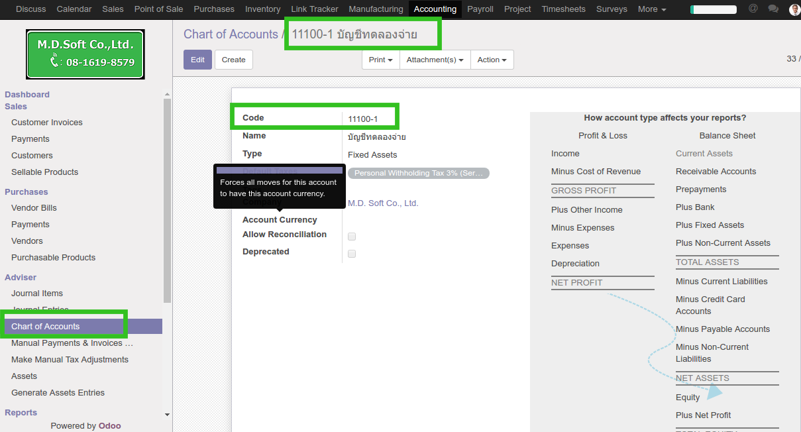This screenshot has width=801, height=432.
Task: Click the Personal Withholding Tax 3% tag
Action: [418, 174]
